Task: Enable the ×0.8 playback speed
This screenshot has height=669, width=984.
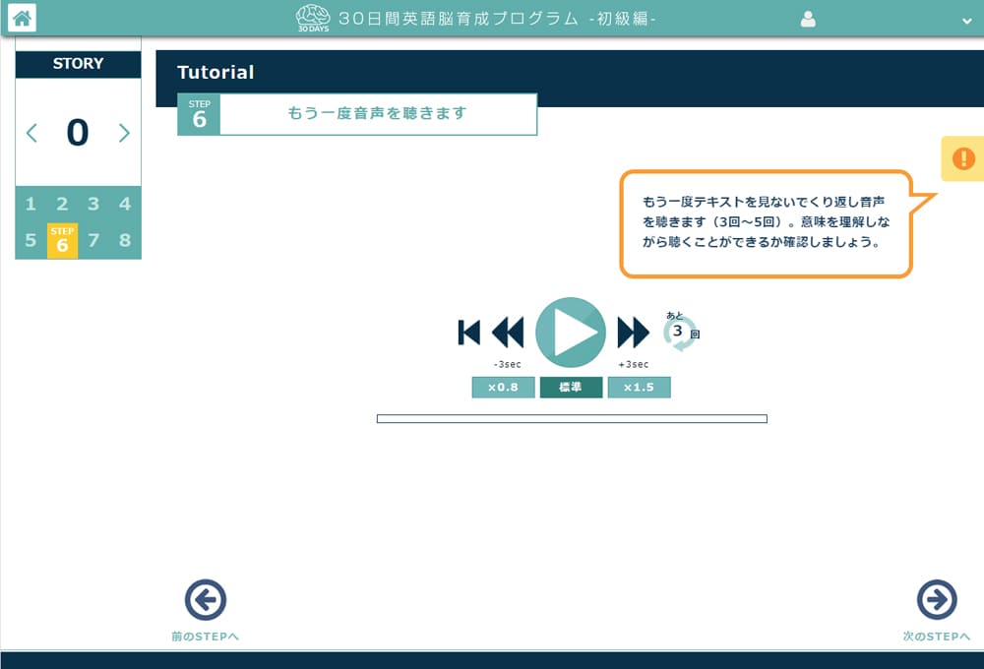Action: click(x=503, y=388)
